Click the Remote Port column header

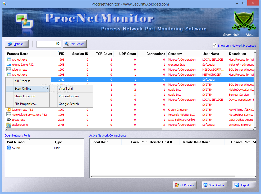[238, 142]
